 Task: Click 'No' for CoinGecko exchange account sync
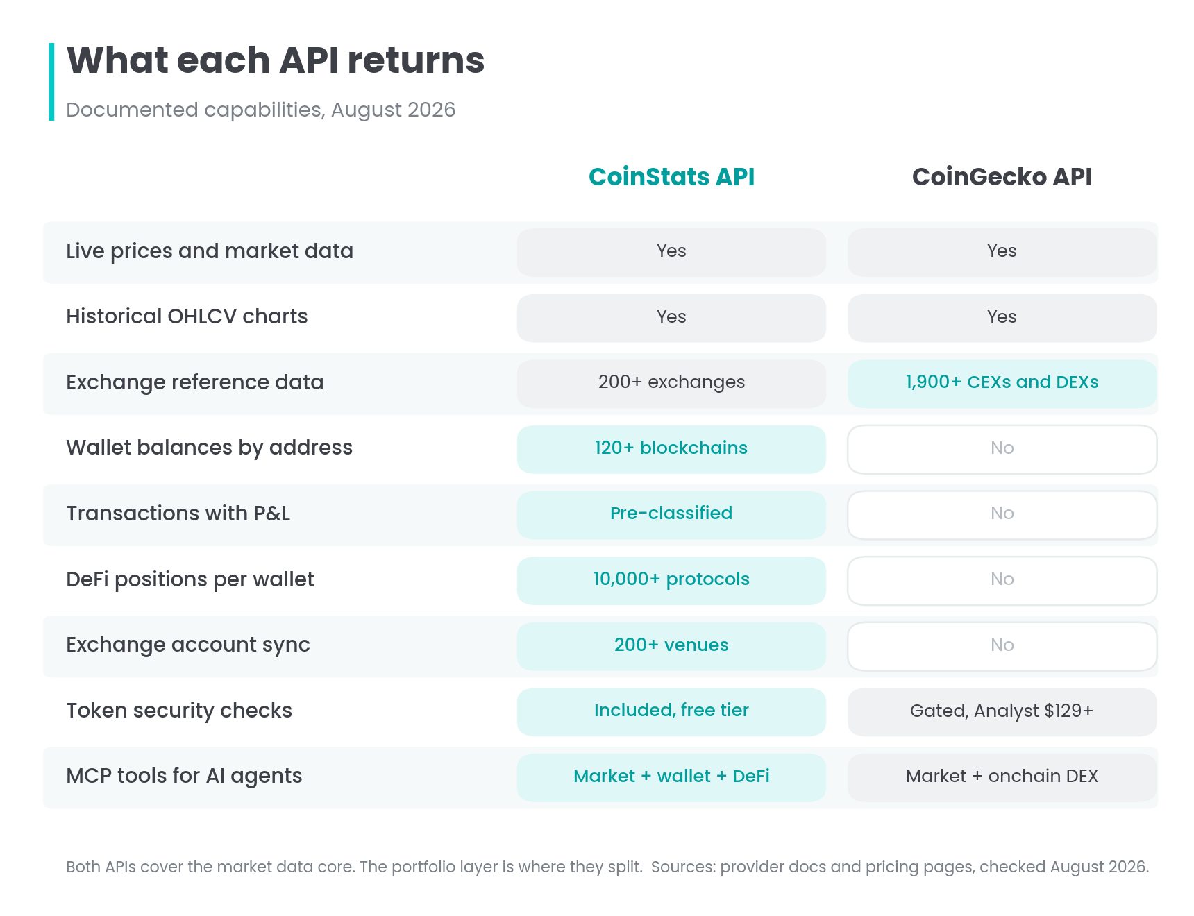point(1002,646)
